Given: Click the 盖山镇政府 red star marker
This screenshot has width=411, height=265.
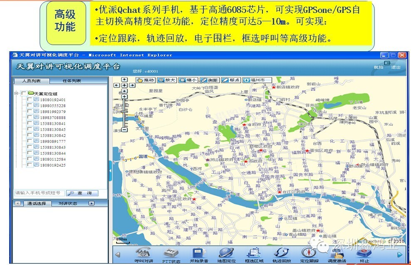Looking at the screenshot, I should click(x=318, y=230).
